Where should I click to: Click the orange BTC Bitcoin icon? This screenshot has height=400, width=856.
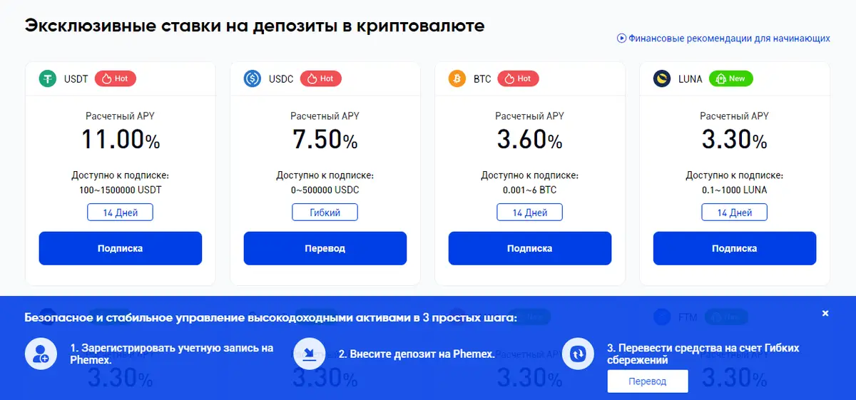[x=457, y=78]
